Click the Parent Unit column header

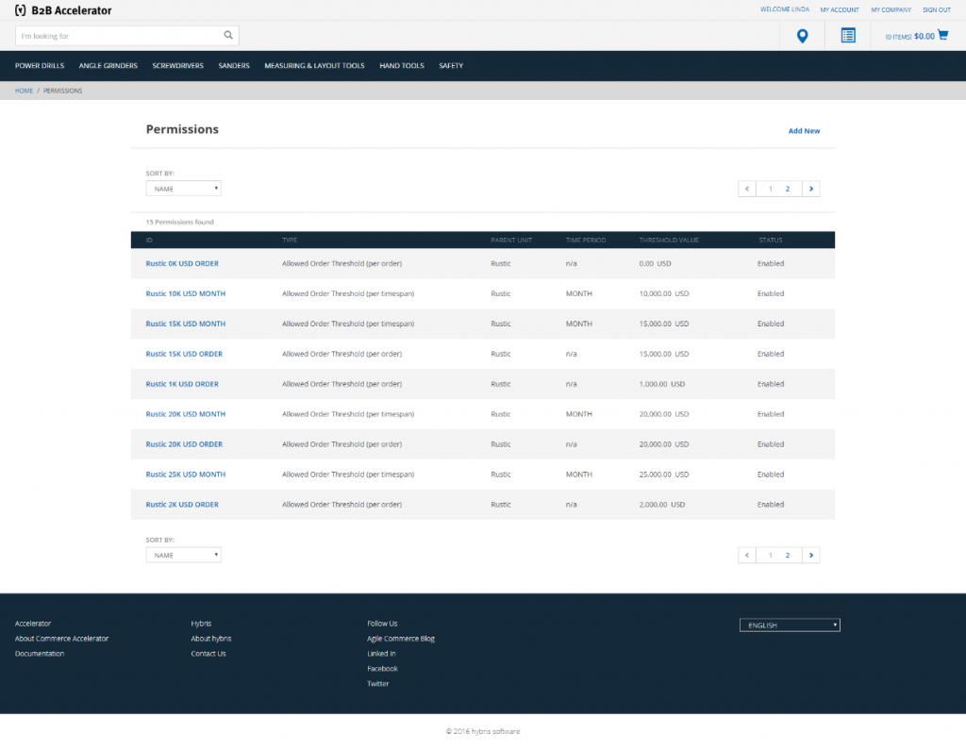pyautogui.click(x=511, y=241)
